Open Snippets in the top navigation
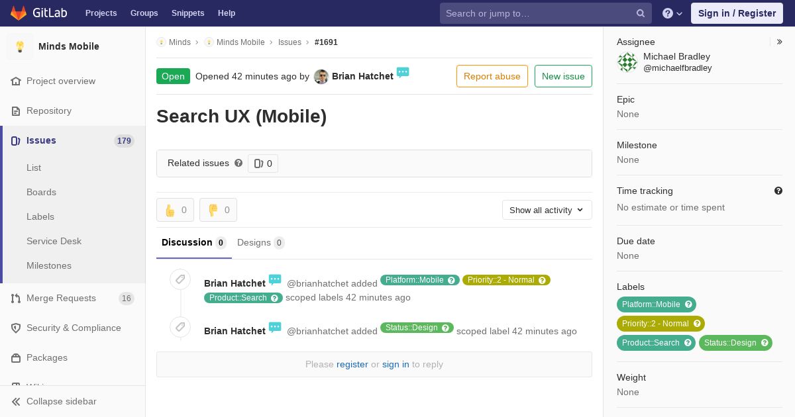This screenshot has height=417, width=795. (x=188, y=13)
